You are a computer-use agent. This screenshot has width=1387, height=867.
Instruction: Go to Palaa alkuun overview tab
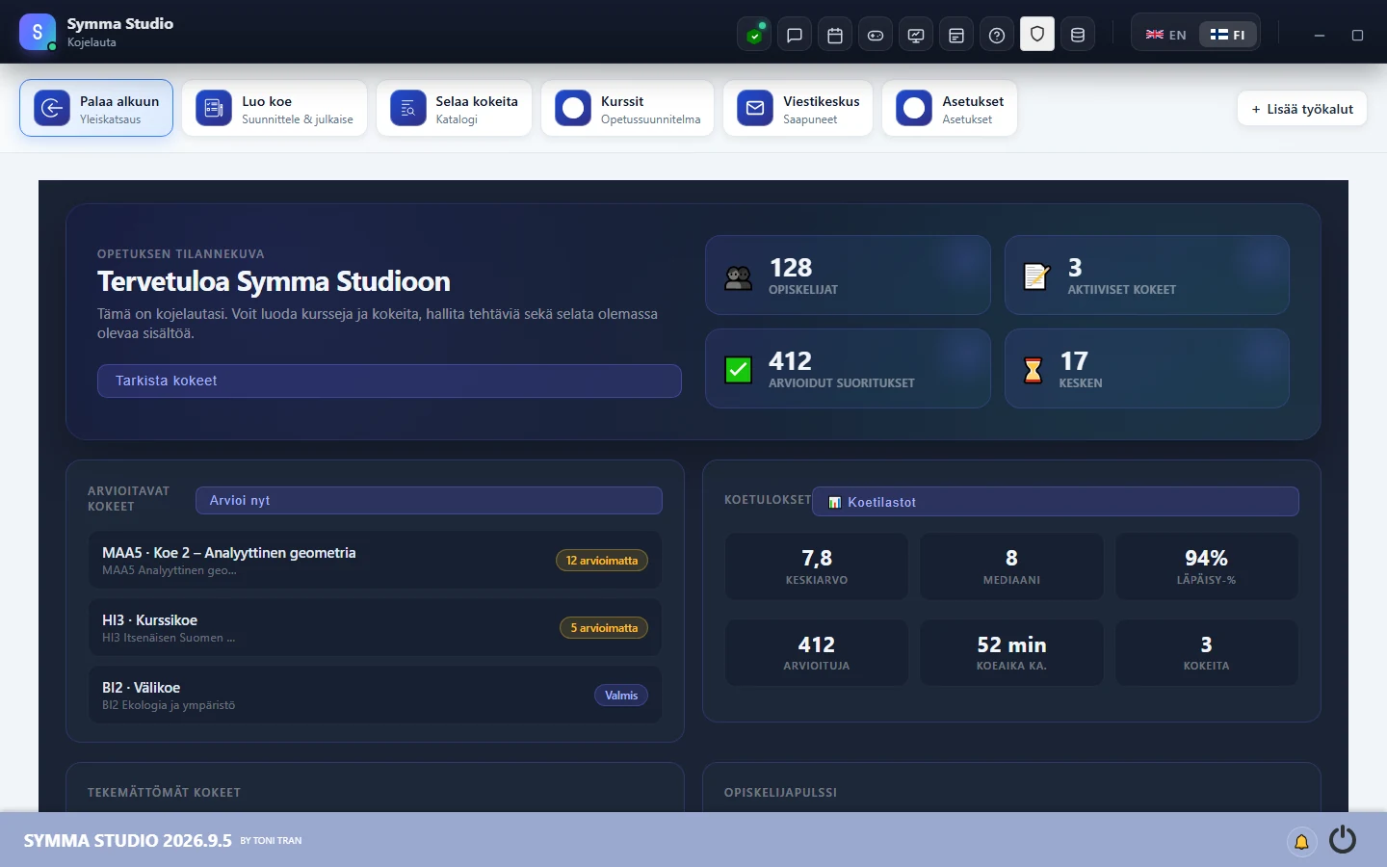point(96,108)
